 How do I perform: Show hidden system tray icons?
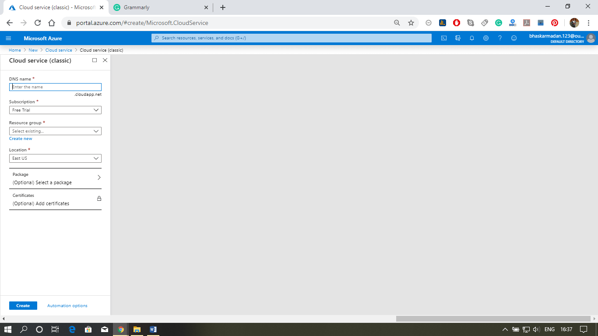(505, 329)
